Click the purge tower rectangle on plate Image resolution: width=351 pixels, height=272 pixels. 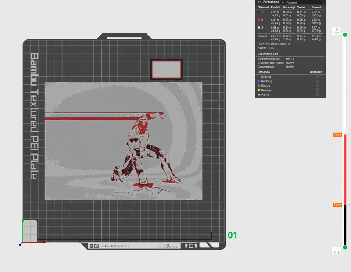[x=166, y=69]
